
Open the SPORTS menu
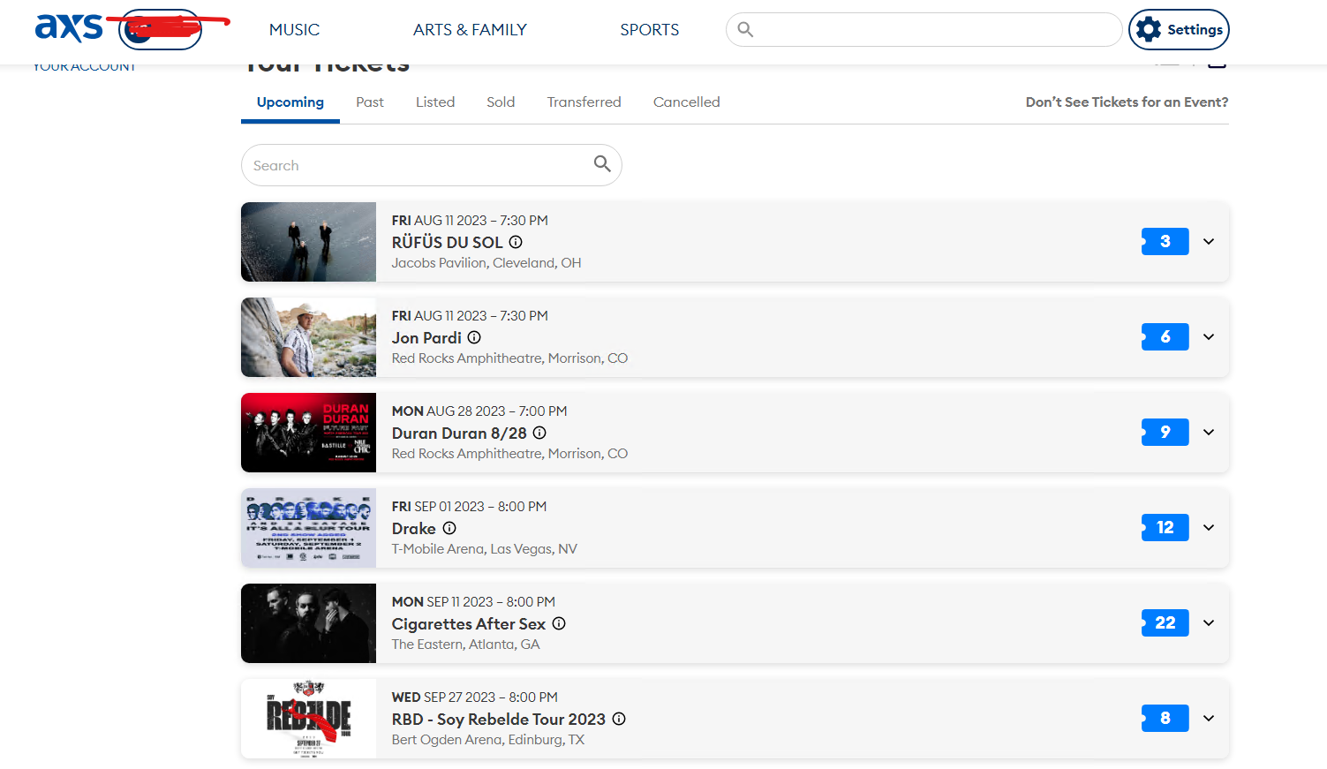650,30
